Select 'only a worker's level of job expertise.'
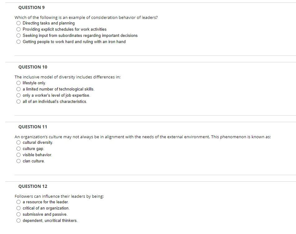This screenshot has width=296, height=234. (18, 95)
